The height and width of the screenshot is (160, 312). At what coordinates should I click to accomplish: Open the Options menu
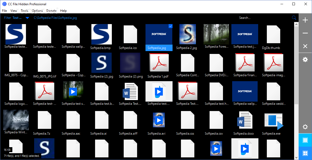point(37,11)
